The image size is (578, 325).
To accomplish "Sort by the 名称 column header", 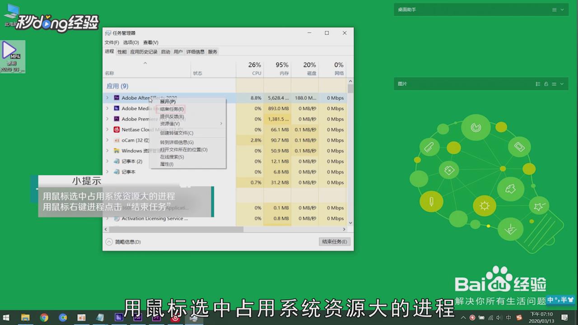I will [x=148, y=69].
